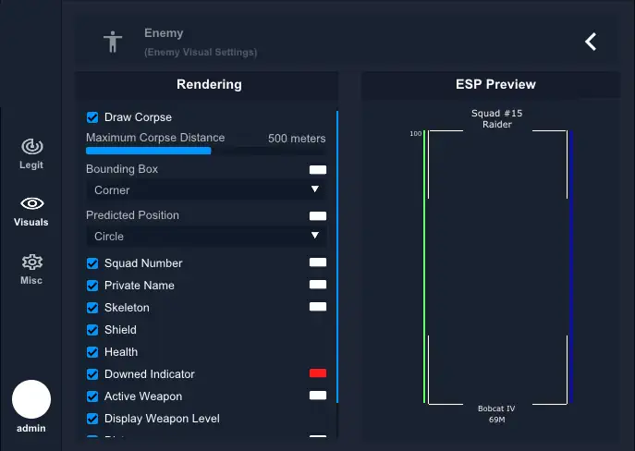
Task: Click the admin profile avatar
Action: coord(31,399)
